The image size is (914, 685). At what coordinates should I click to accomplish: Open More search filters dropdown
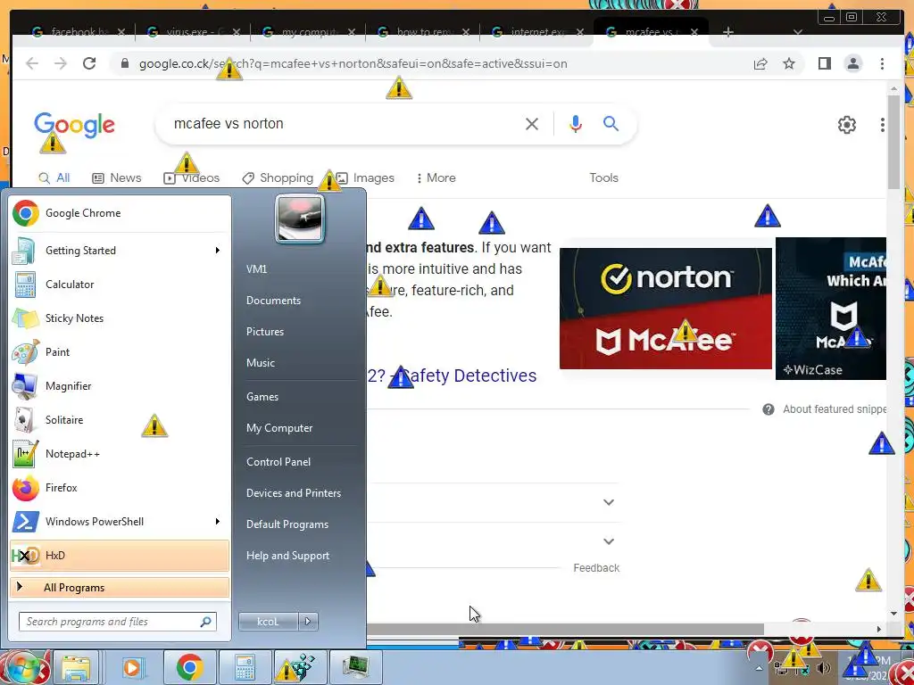point(436,177)
